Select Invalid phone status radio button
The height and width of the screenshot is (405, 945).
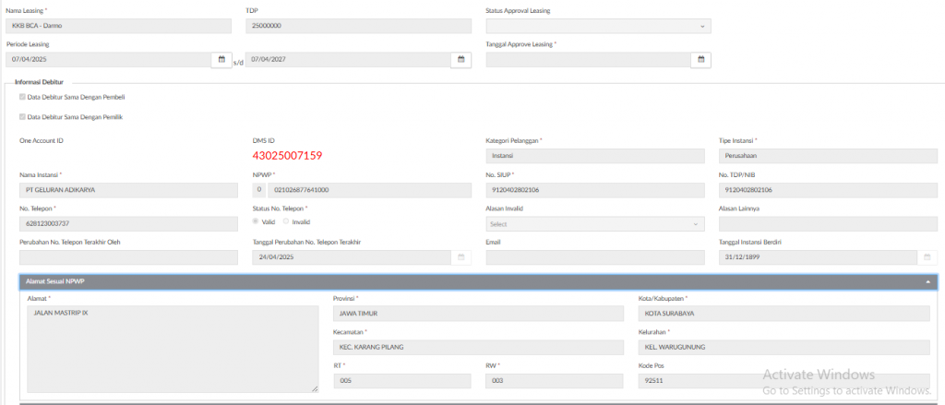point(286,222)
